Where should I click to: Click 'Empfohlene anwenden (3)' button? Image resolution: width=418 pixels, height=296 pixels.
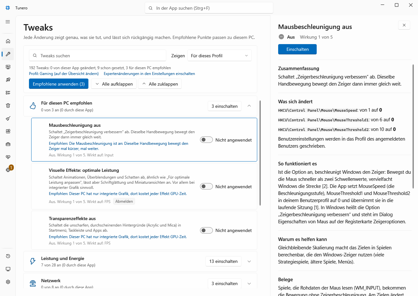[x=59, y=84]
